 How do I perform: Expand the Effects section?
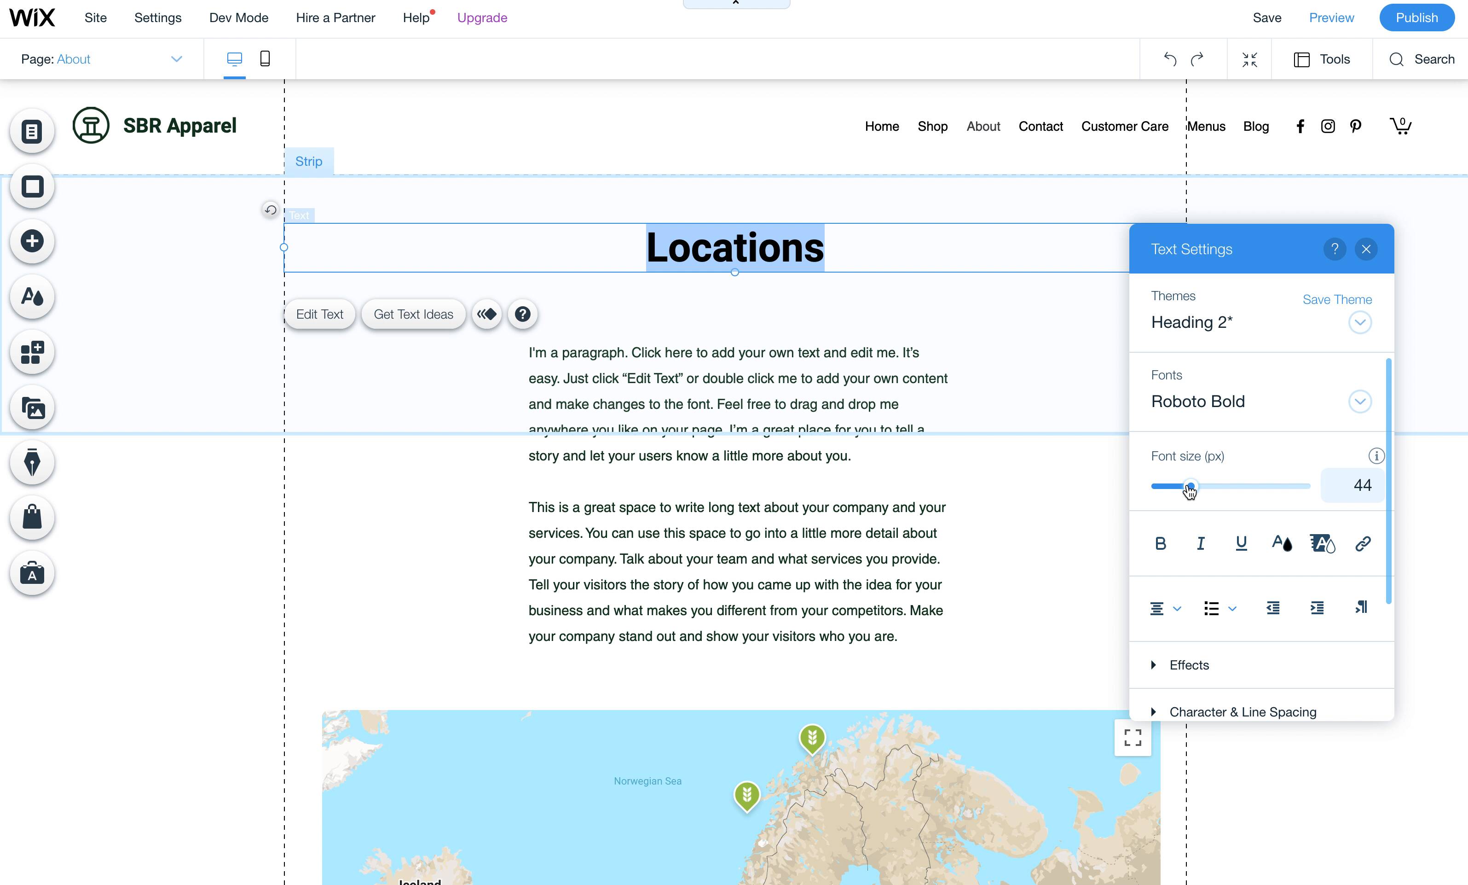(1188, 665)
